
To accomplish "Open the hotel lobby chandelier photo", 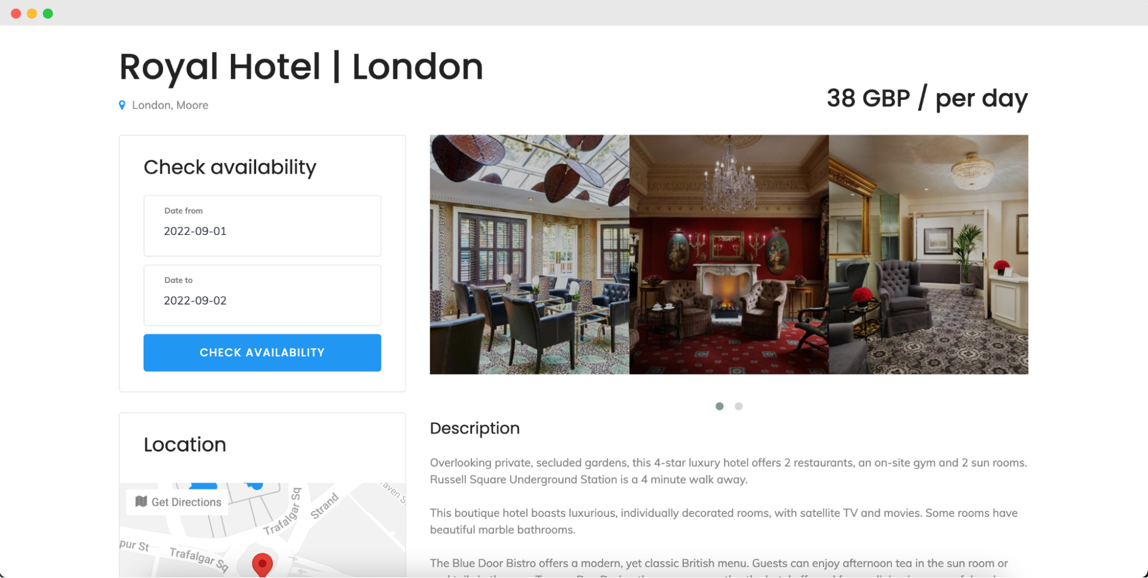I will click(929, 255).
